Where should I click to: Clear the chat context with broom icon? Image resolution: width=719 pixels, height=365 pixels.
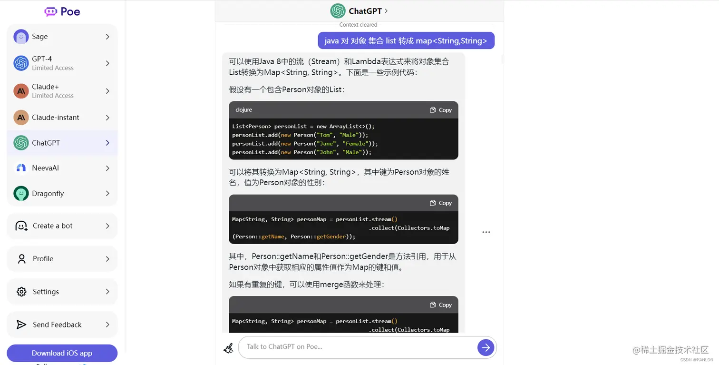point(228,348)
